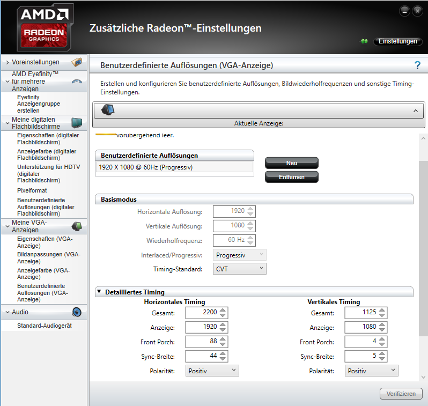The width and height of the screenshot is (428, 406).
Task: Open vertical Polarität Positiv dropdown
Action: [371, 371]
